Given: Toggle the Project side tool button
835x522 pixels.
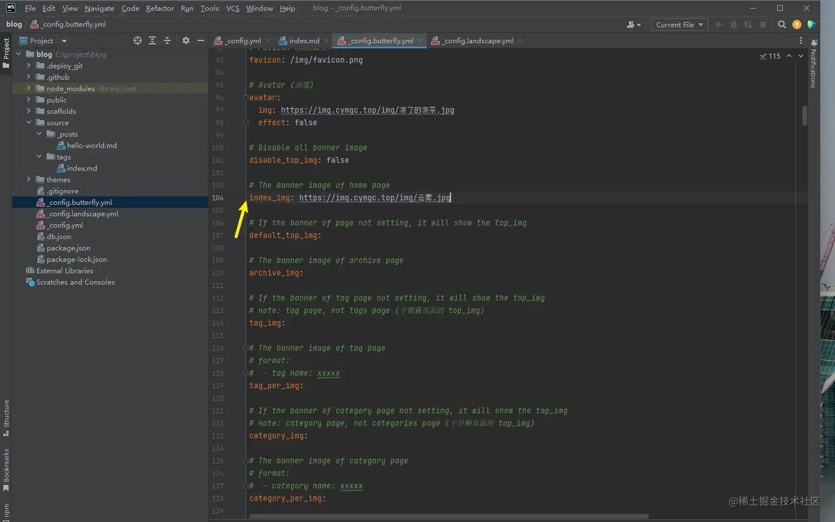Looking at the screenshot, I should coord(6,52).
